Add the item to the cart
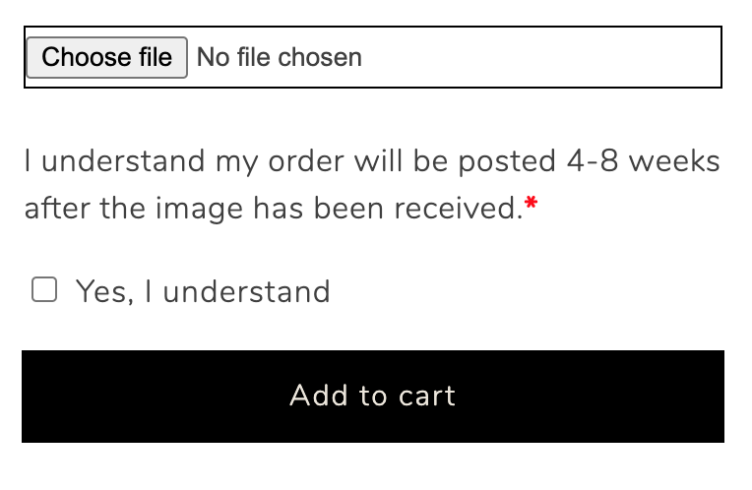The image size is (752, 490). click(373, 396)
